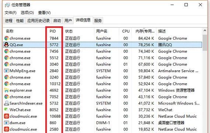Click the vertical scrollbar thumb
The image size is (210, 133).
tap(205, 43)
